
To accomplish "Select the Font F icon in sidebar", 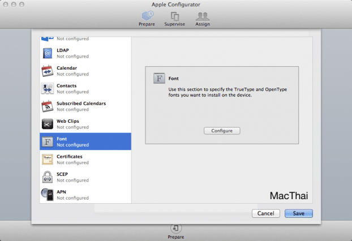I will (48, 142).
